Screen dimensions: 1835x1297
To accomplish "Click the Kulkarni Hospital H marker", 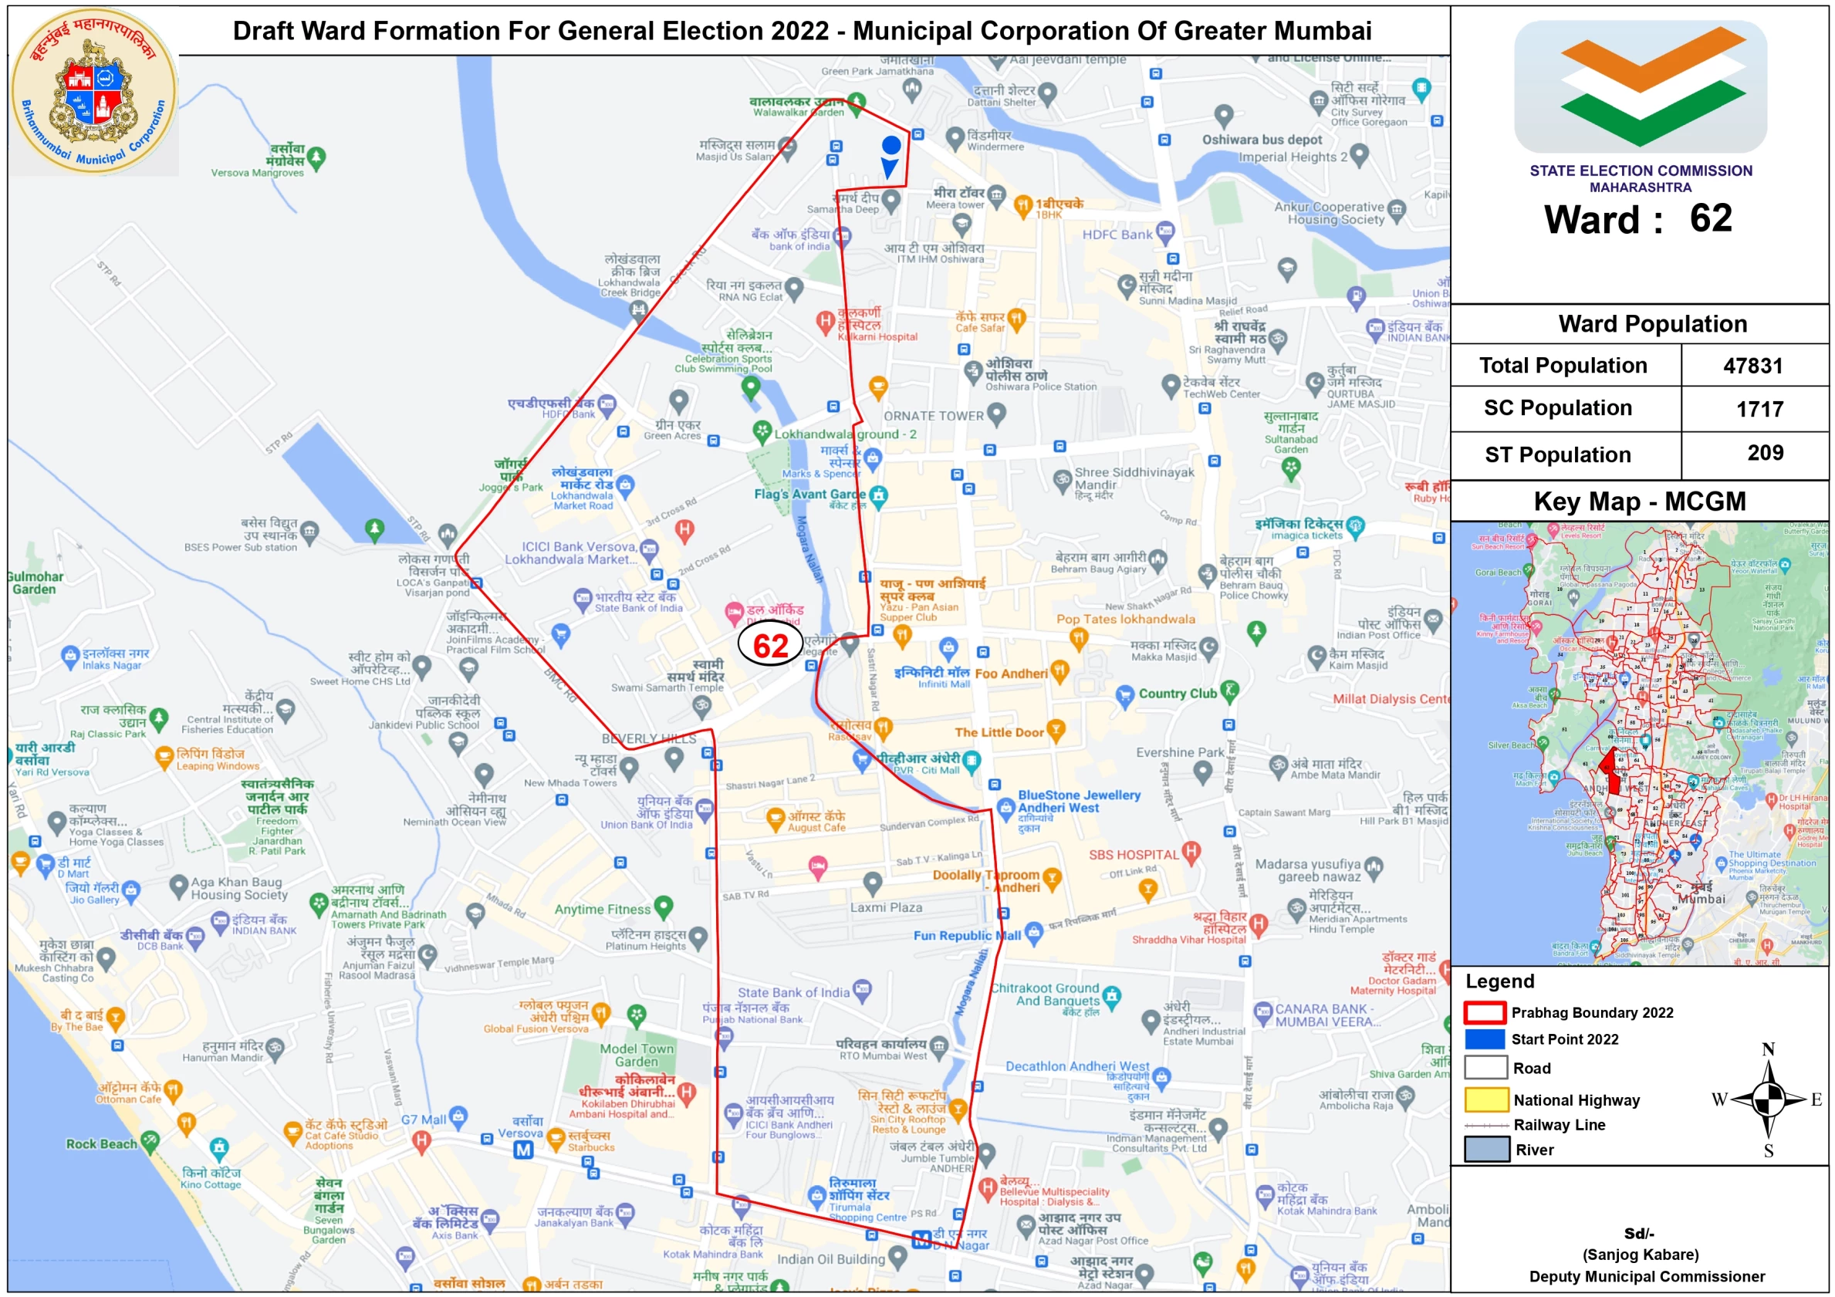I will [825, 322].
